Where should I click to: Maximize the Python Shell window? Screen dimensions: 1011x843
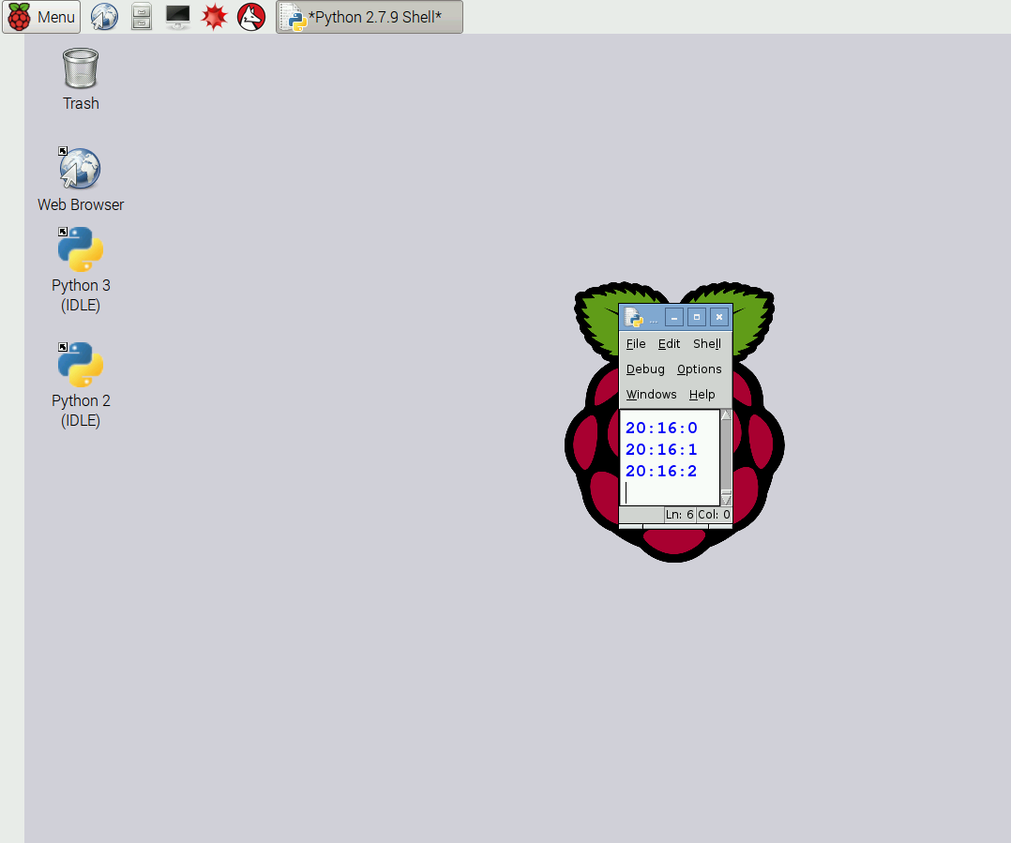point(696,317)
